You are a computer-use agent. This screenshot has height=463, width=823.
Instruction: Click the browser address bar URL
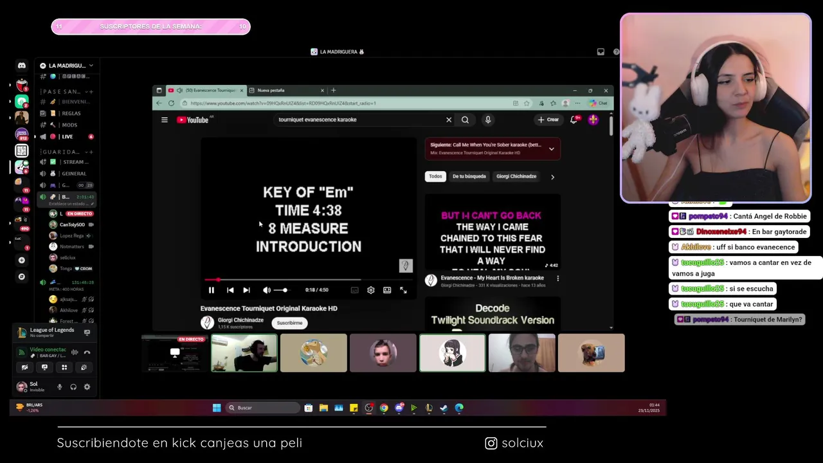283,103
